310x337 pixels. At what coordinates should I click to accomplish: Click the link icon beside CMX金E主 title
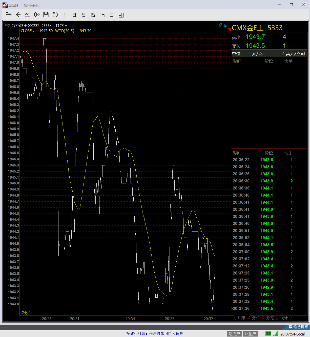(8, 25)
